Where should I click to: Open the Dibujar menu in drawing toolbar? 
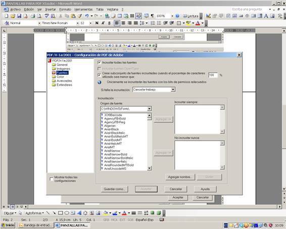10,213
